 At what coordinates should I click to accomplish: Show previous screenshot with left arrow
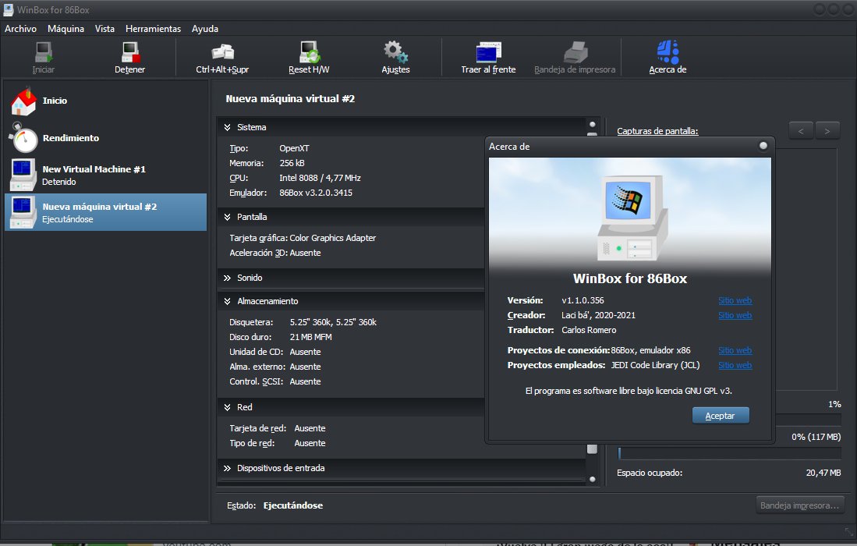point(801,131)
